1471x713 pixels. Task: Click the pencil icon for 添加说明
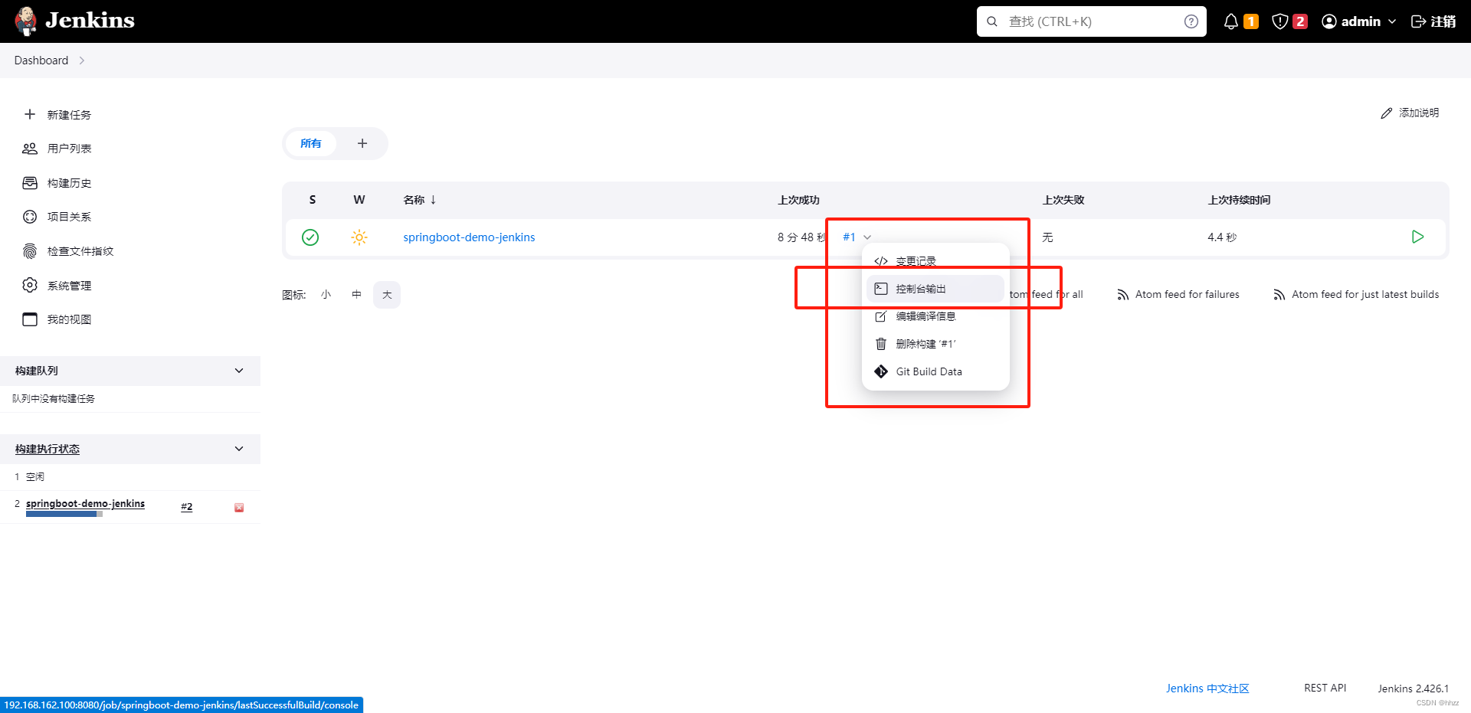coord(1386,113)
